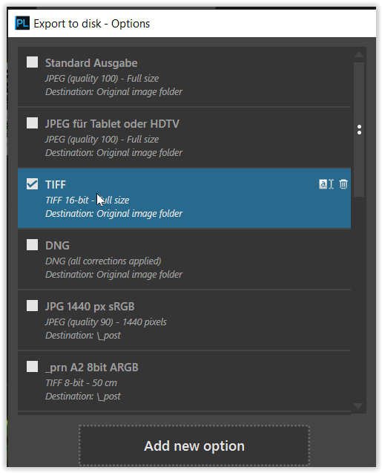Viewport: 382px width, 473px height.
Task: Click the scrollbar up arrow
Action: click(359, 54)
